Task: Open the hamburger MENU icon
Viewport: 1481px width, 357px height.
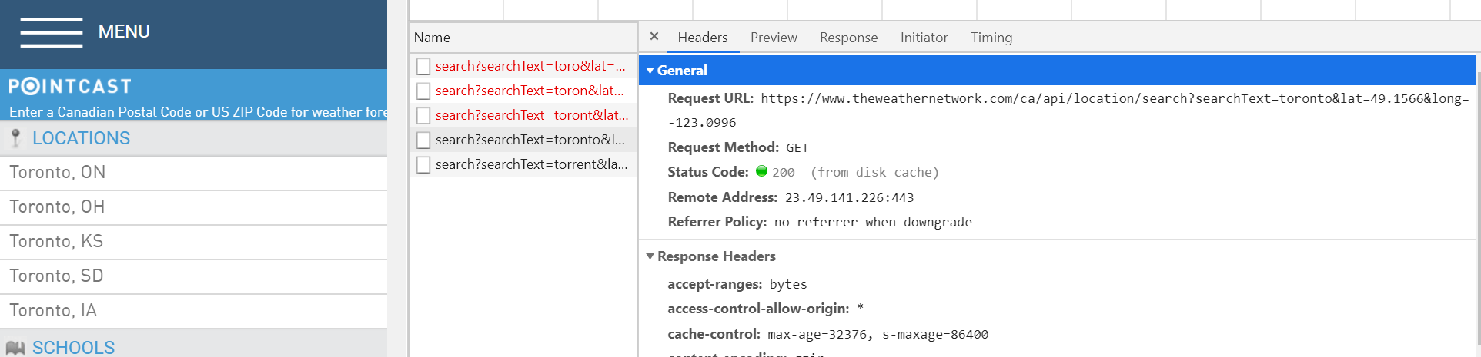Action: tap(51, 32)
